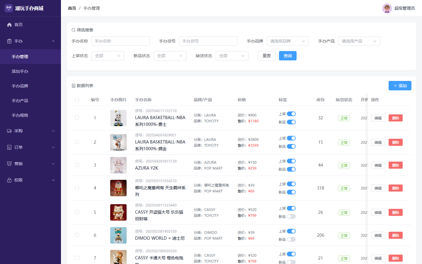Screen dimensions: 422x264
Task: Click the 潮玩手办商城 logo icon
Action: (x=9, y=8)
